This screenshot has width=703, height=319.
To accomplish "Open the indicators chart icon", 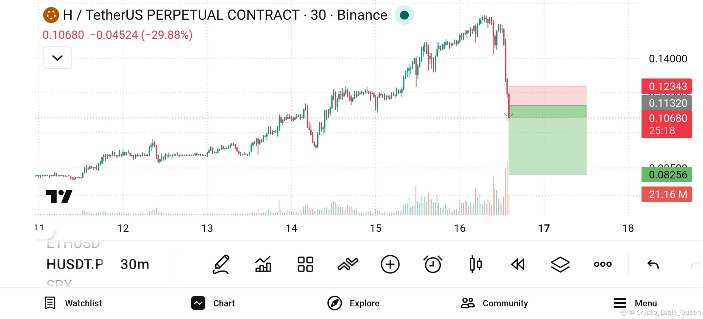I will [x=263, y=264].
